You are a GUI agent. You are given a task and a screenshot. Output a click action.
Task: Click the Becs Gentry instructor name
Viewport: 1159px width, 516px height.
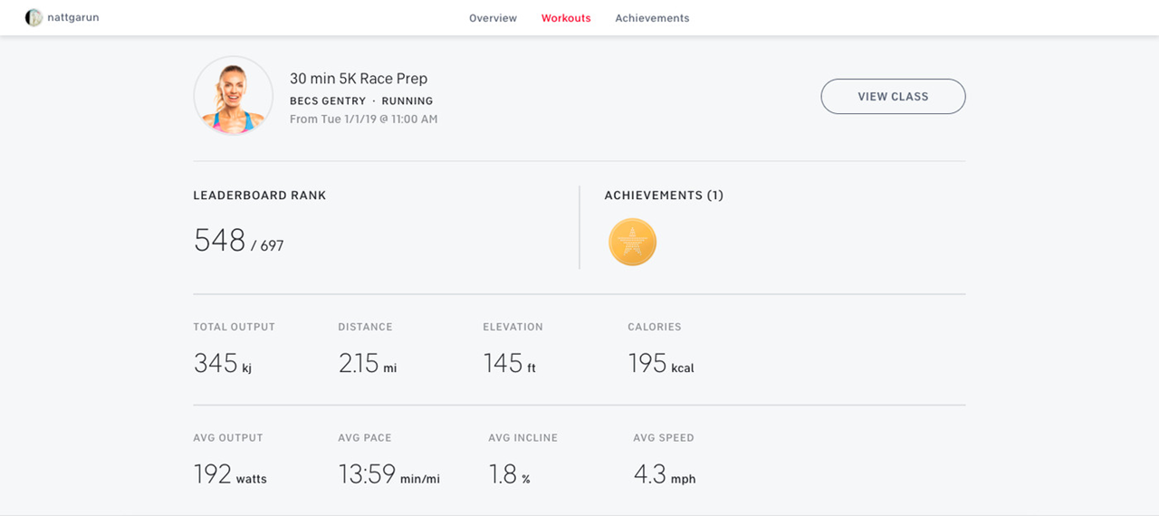328,101
